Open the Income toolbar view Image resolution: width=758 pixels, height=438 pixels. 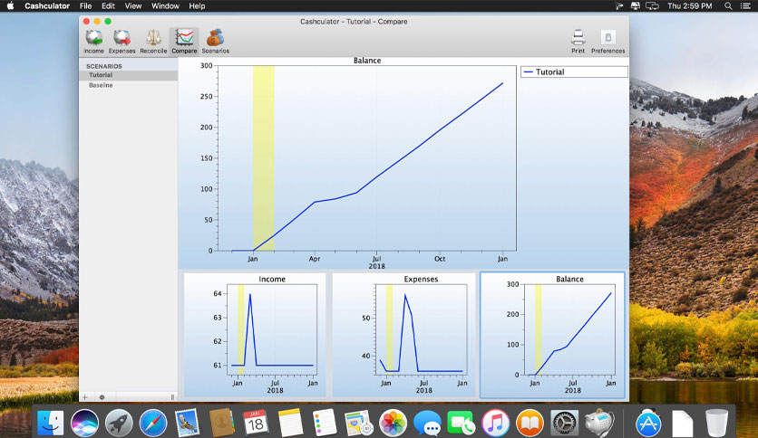tap(93, 42)
